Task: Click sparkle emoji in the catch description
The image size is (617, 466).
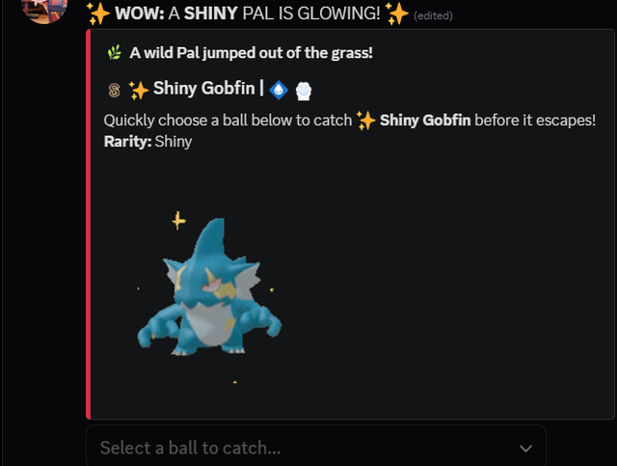Action: 365,121
